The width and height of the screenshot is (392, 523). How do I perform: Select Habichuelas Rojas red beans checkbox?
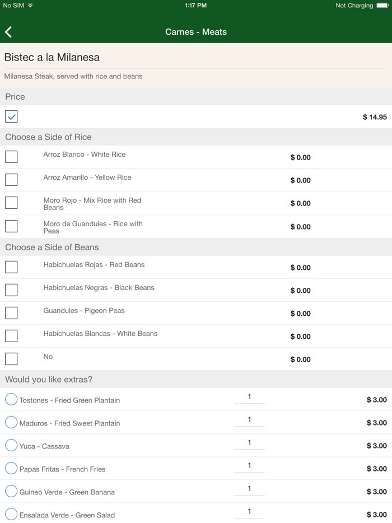coord(11,267)
